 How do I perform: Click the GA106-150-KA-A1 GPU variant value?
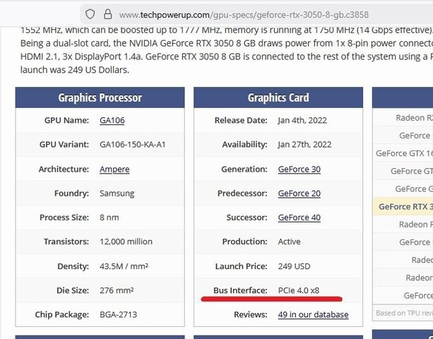pyautogui.click(x=133, y=145)
